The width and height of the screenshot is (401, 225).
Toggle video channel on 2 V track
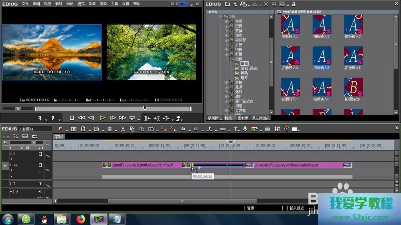(x=40, y=154)
